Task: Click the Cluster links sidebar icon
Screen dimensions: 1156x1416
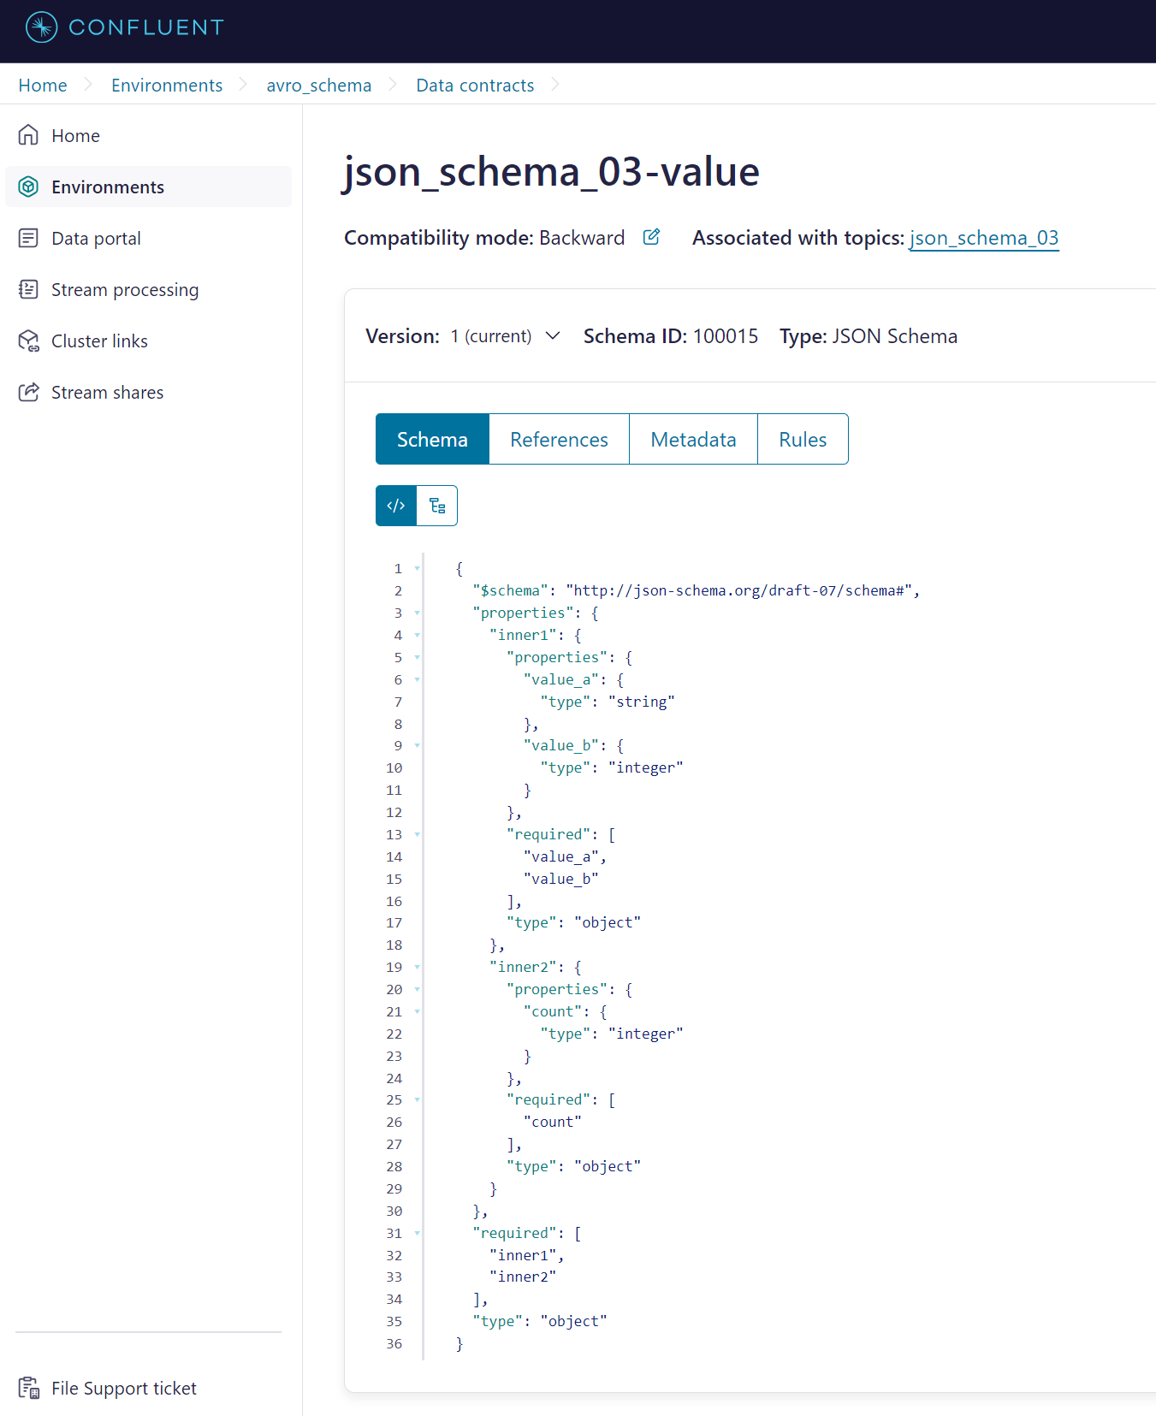Action: coord(28,341)
